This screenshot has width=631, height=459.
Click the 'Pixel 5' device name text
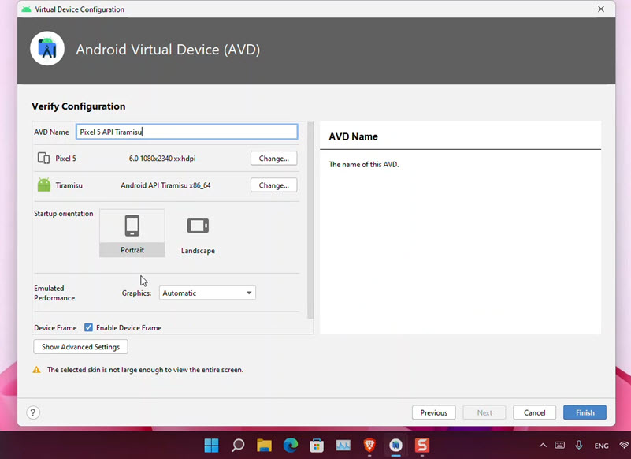tap(65, 159)
